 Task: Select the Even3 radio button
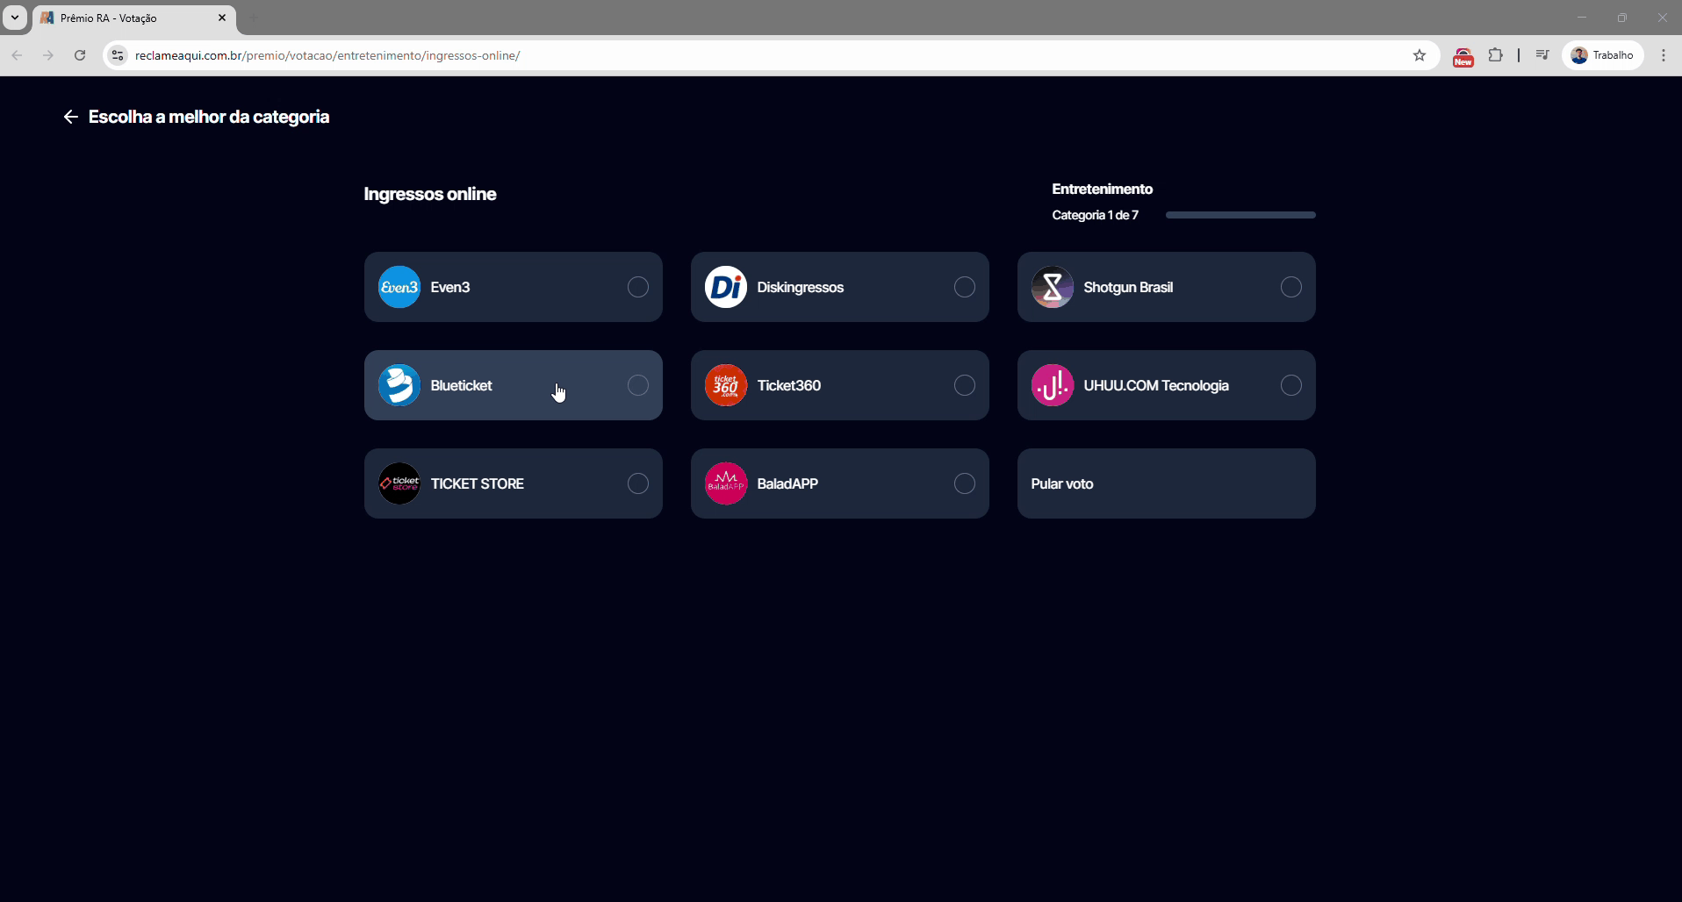[638, 287]
